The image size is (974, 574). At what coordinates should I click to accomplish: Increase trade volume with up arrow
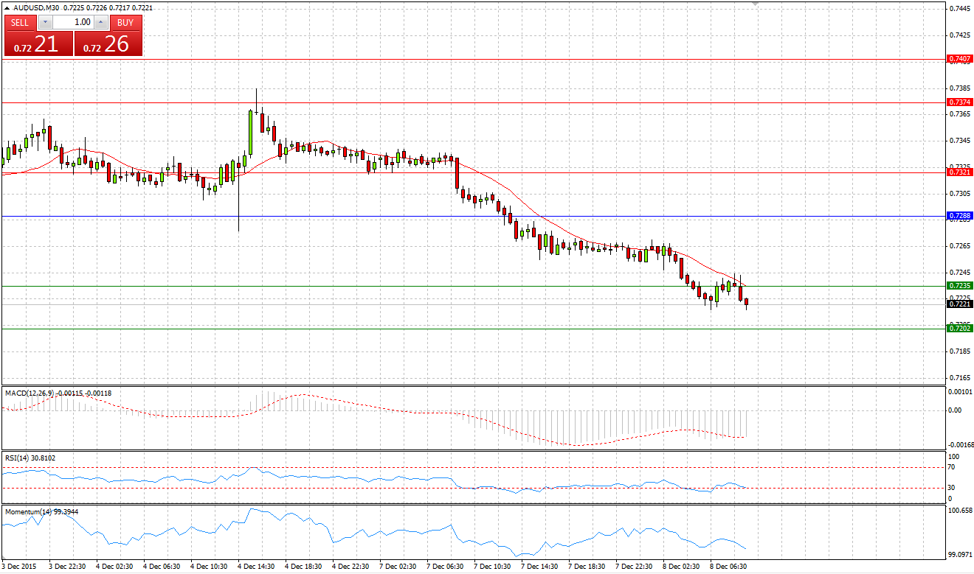[101, 23]
